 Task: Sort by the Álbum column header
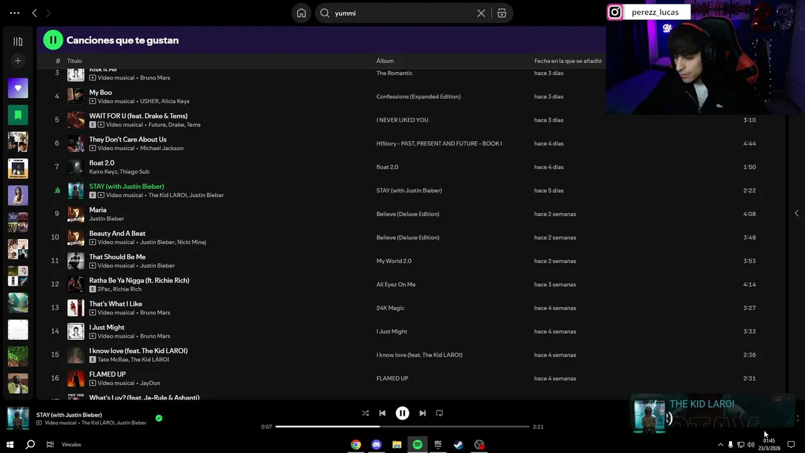pyautogui.click(x=385, y=61)
